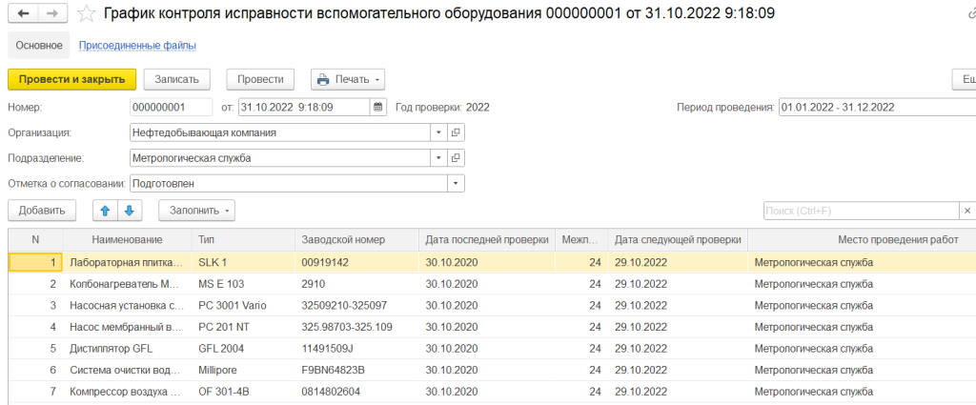The width and height of the screenshot is (976, 405).
Task: Click the Записать button
Action: 176,79
